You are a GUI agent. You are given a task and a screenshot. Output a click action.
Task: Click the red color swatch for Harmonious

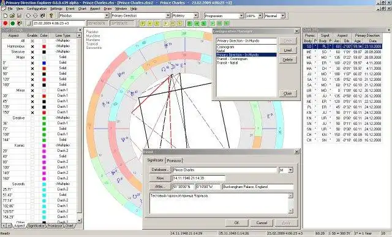44,47
